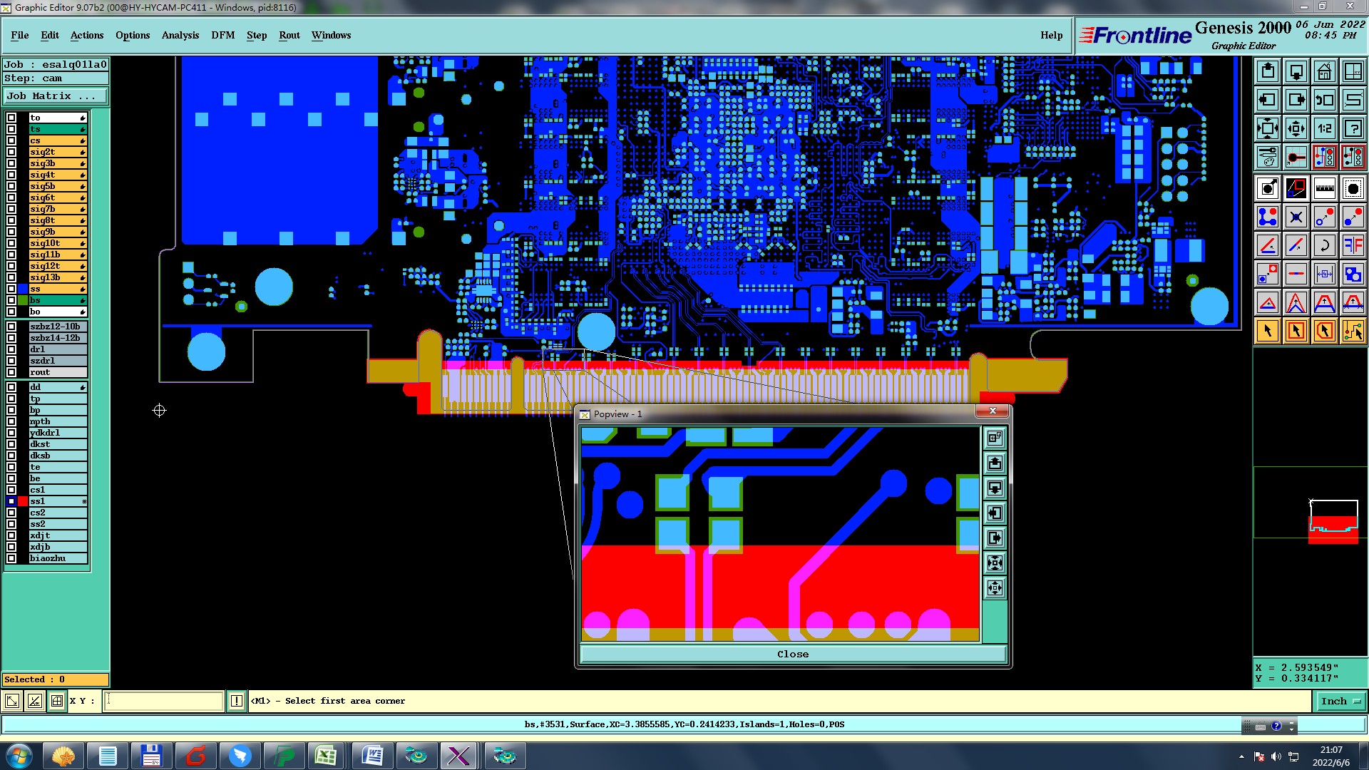Toggle the checkbox for layer drl
The width and height of the screenshot is (1369, 770).
[x=11, y=349]
